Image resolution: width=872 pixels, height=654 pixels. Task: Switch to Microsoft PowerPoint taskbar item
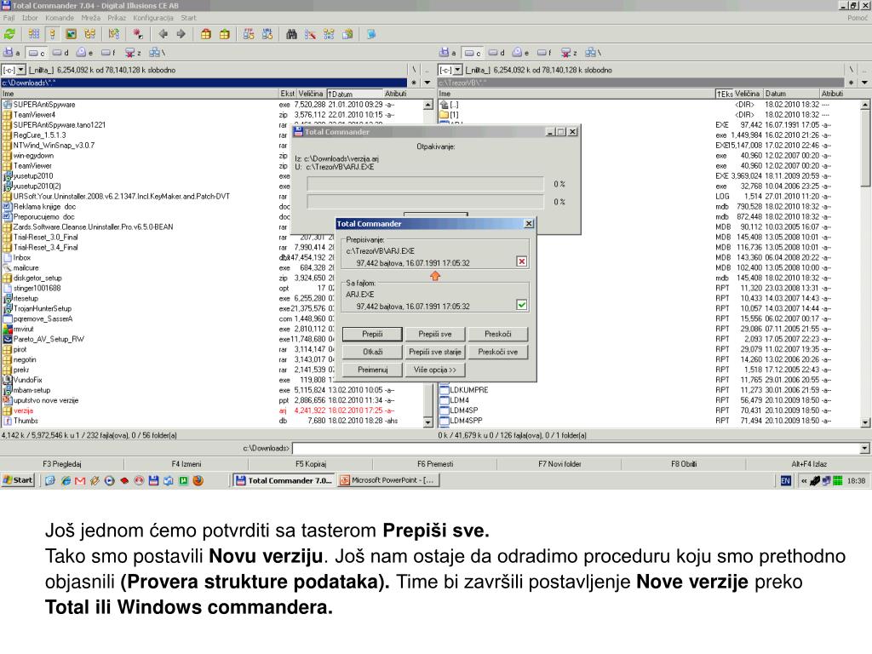(x=388, y=480)
